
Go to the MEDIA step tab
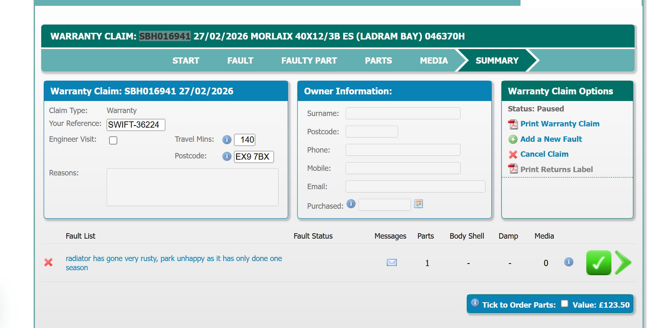(x=433, y=61)
